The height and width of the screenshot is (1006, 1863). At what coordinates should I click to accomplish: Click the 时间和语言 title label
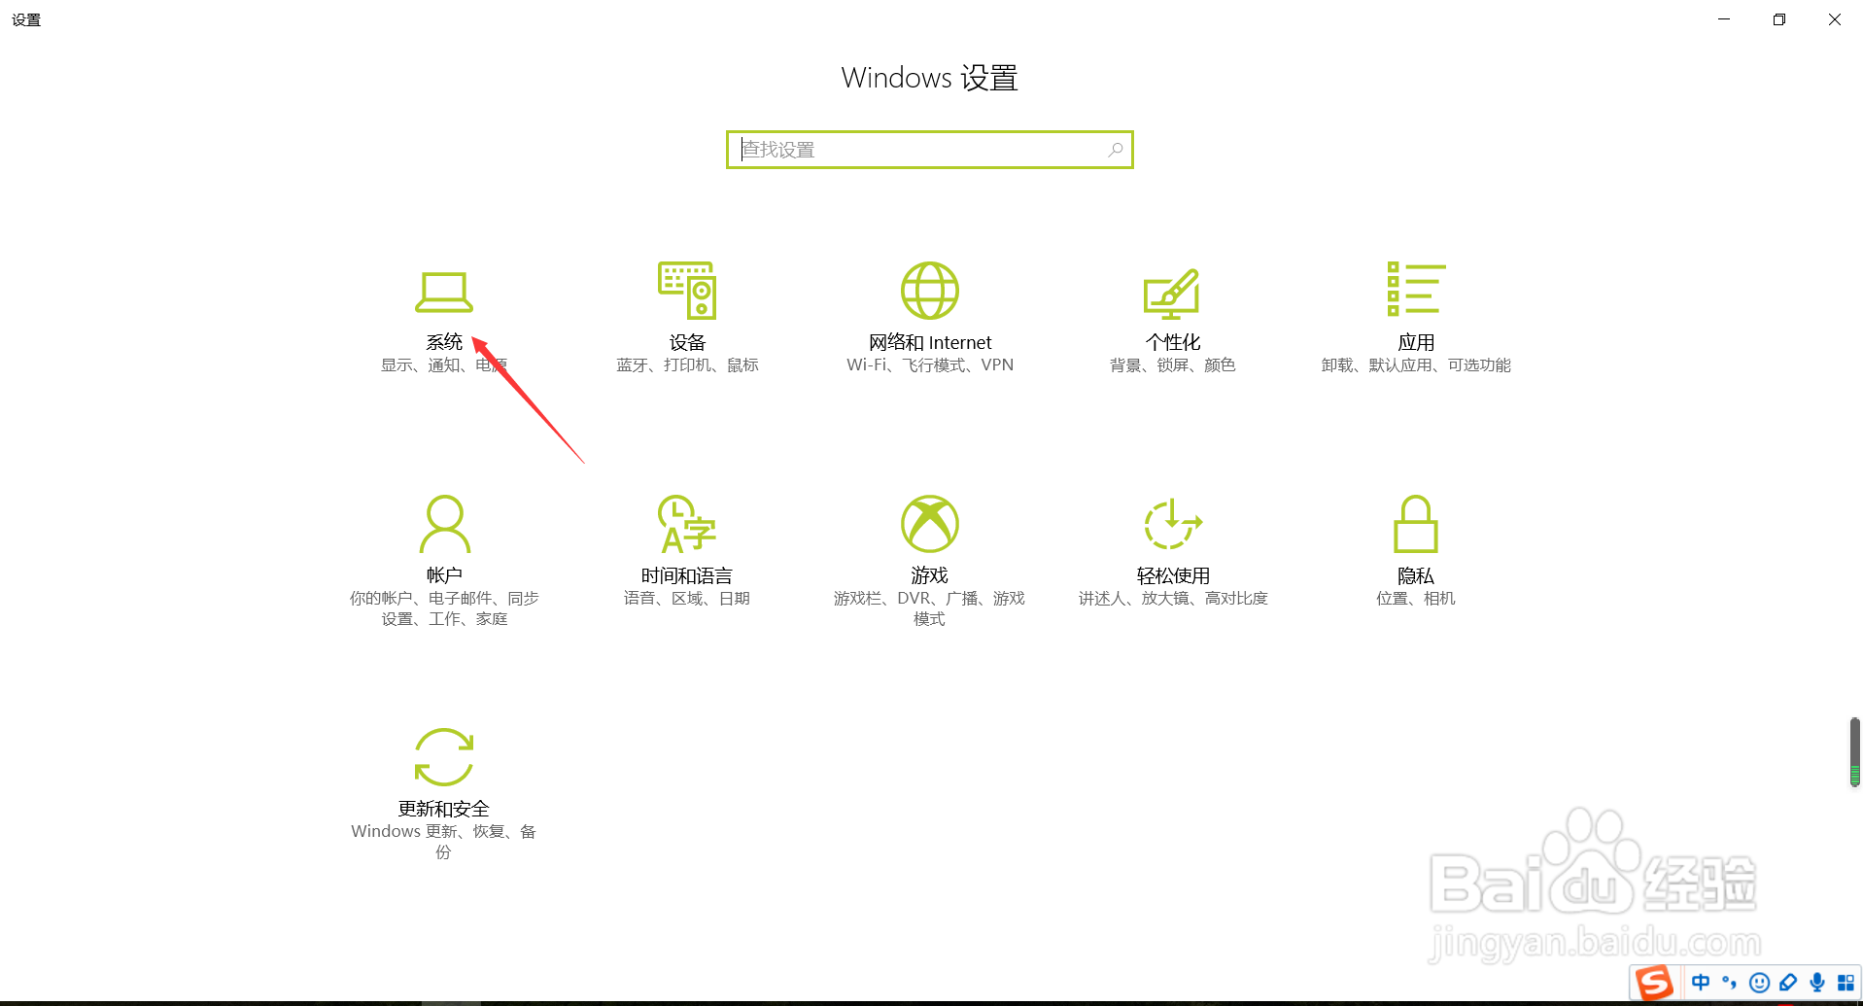[687, 575]
